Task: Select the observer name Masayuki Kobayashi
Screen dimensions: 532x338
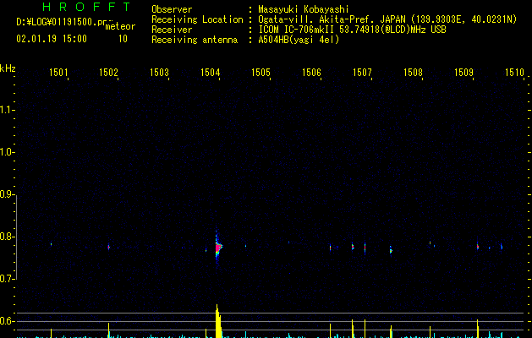Action: click(x=304, y=9)
